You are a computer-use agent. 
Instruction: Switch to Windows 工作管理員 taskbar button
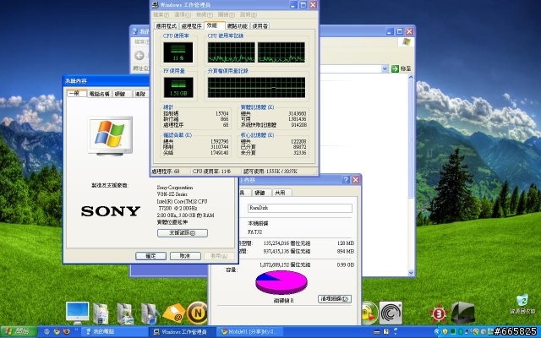[x=183, y=332]
